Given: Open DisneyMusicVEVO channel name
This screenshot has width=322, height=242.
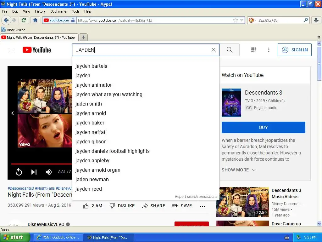Looking at the screenshot, I should [x=46, y=224].
